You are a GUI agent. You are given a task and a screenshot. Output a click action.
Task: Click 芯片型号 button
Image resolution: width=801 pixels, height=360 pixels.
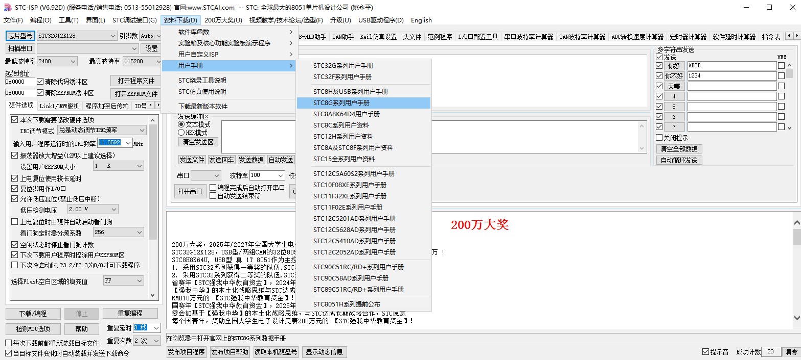click(20, 36)
